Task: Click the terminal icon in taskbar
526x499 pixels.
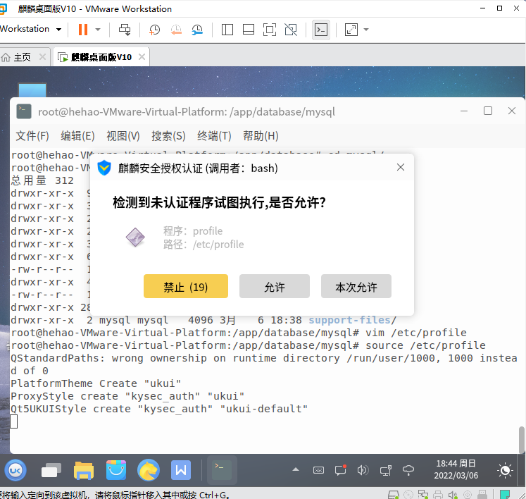Action: [x=222, y=470]
